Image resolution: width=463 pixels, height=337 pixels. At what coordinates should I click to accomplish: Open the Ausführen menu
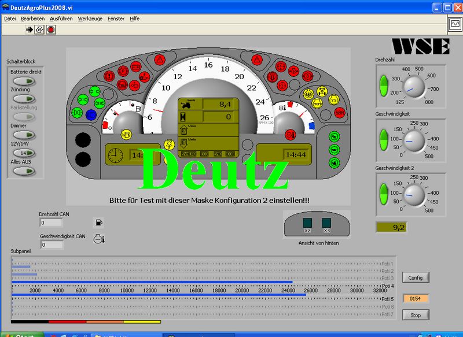pos(61,18)
